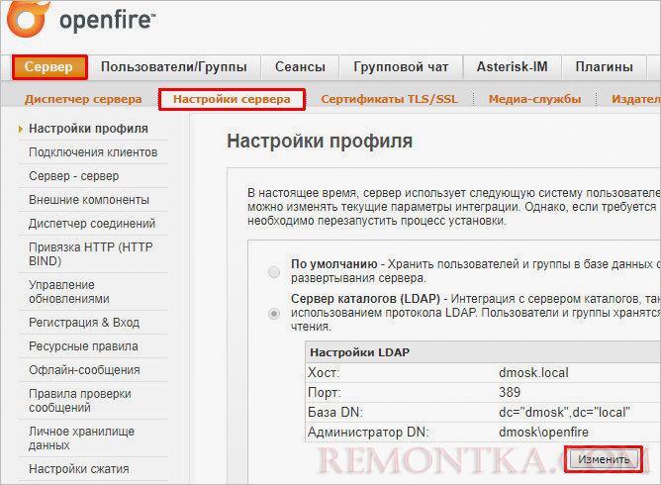The image size is (661, 485).
Task: Click the Настройки профиля page heading
Action: click(x=320, y=141)
